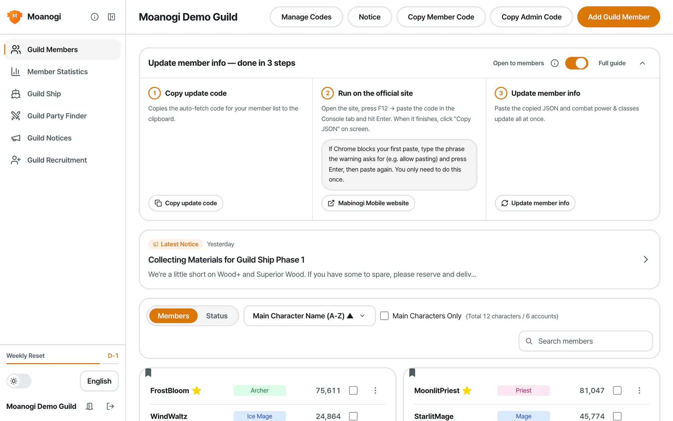This screenshot has width=673, height=421.
Task: Open Main Character Name sort dropdown
Action: [x=309, y=316]
